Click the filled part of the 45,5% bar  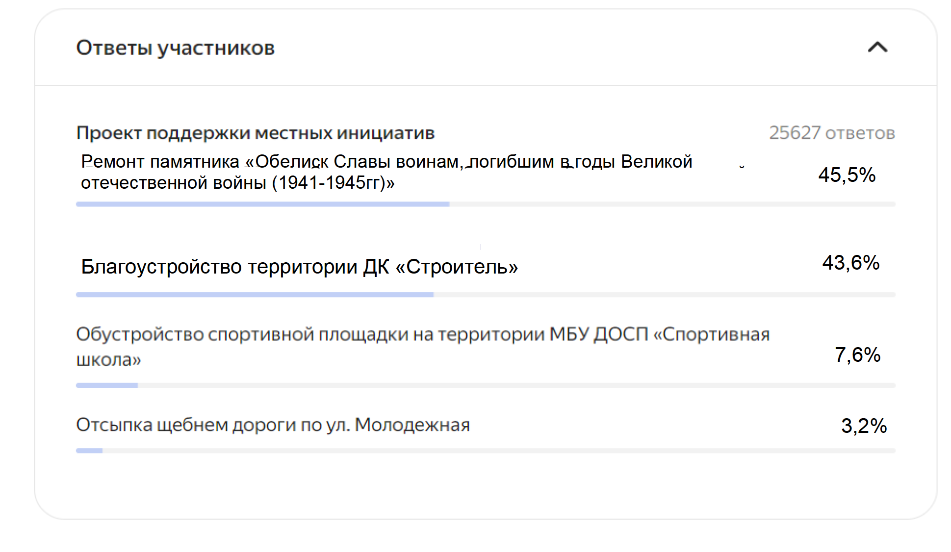(262, 204)
